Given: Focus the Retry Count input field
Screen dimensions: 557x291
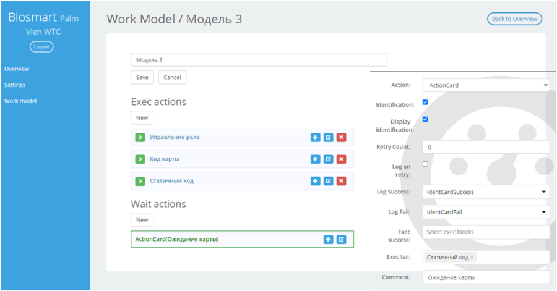Looking at the screenshot, I should coord(486,147).
